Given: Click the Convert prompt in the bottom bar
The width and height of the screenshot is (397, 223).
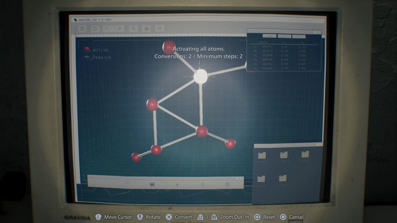Looking at the screenshot, I should click(179, 217).
